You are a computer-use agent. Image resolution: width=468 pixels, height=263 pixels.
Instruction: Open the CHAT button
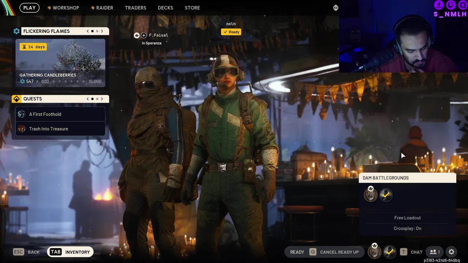point(412,252)
